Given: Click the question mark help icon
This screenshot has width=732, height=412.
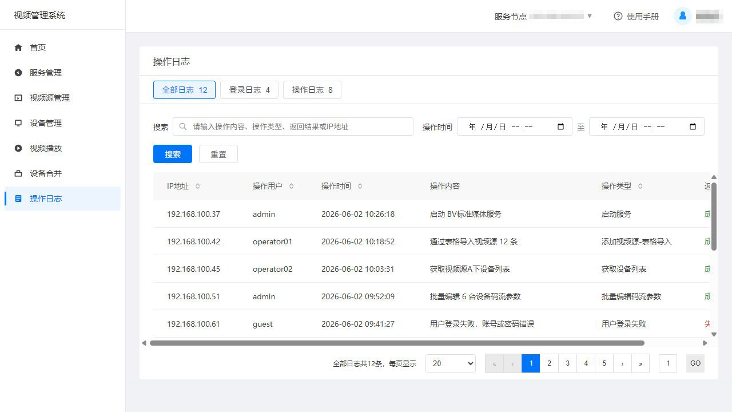Looking at the screenshot, I should (618, 17).
